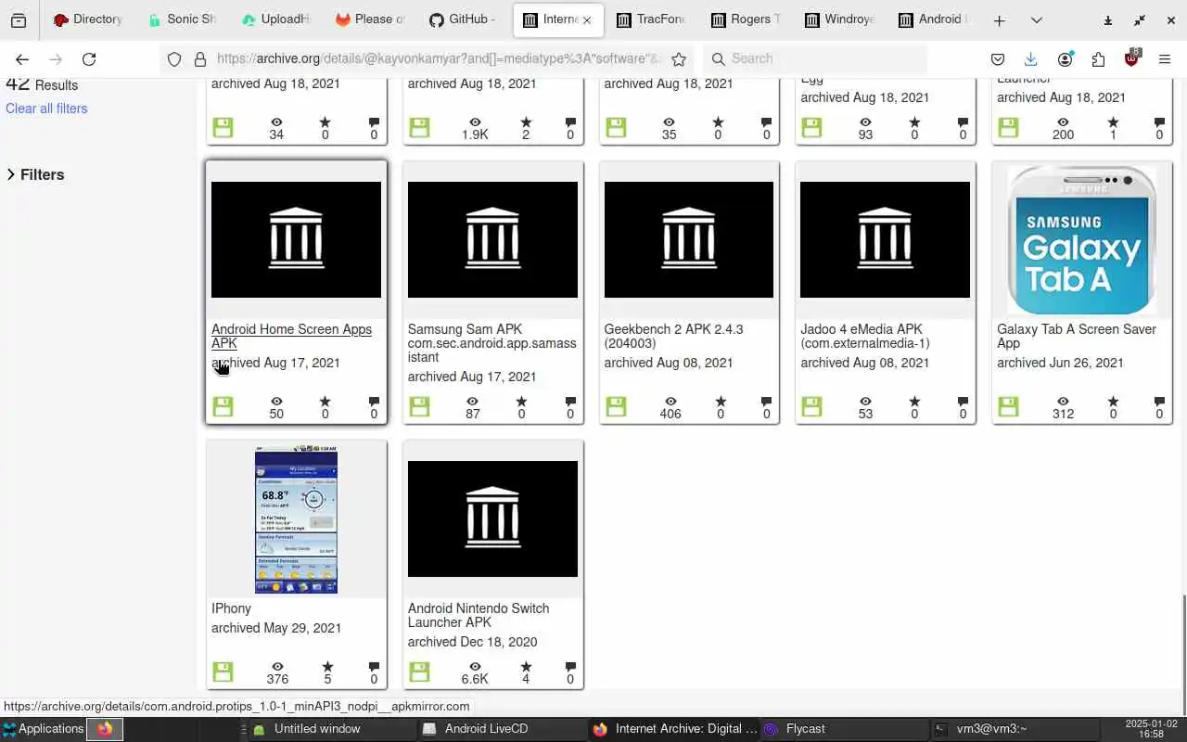Switch to the Windroye tab
1187x742 pixels.
point(838,19)
